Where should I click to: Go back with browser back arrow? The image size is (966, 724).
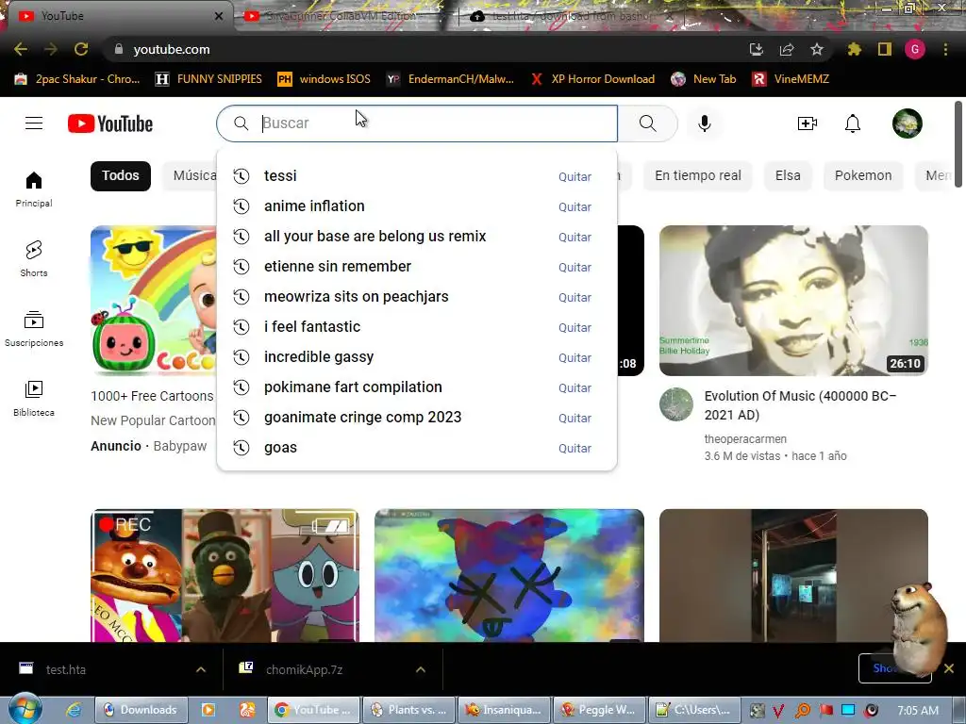(21, 49)
